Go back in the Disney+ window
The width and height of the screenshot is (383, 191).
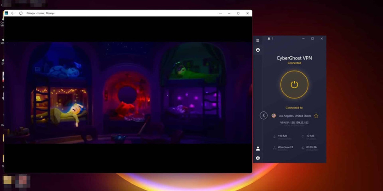point(13,13)
